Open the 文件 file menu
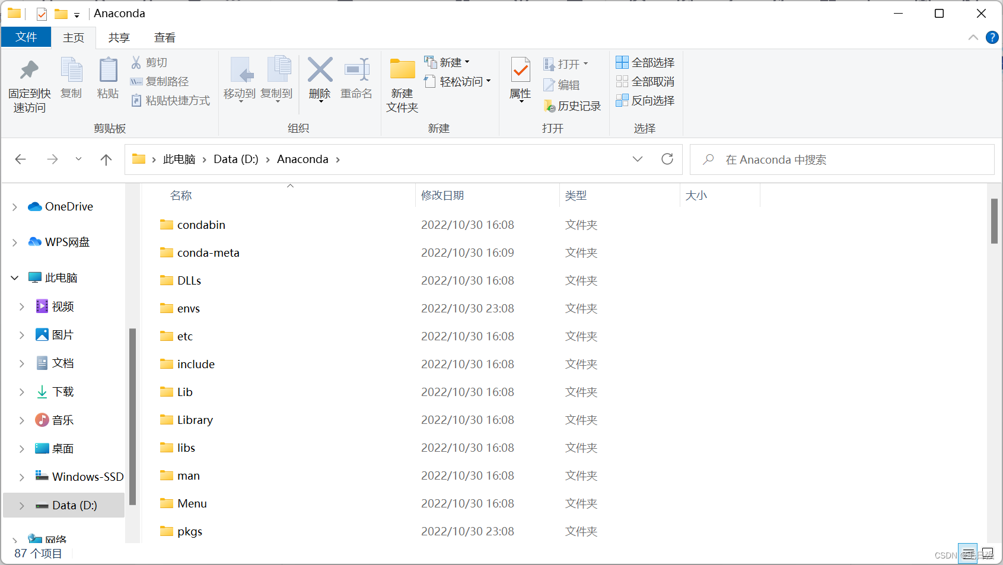1003x565 pixels. coord(26,37)
